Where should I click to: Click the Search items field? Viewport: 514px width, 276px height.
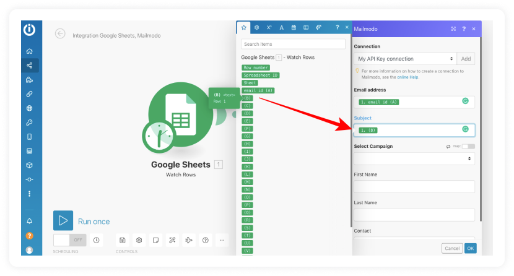coord(293,44)
